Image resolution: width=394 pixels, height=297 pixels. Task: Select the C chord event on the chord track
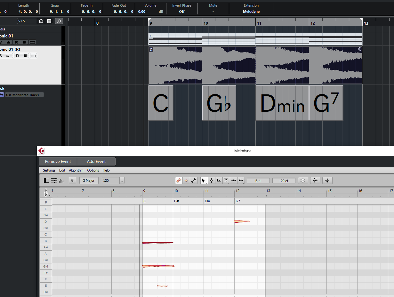pyautogui.click(x=161, y=103)
